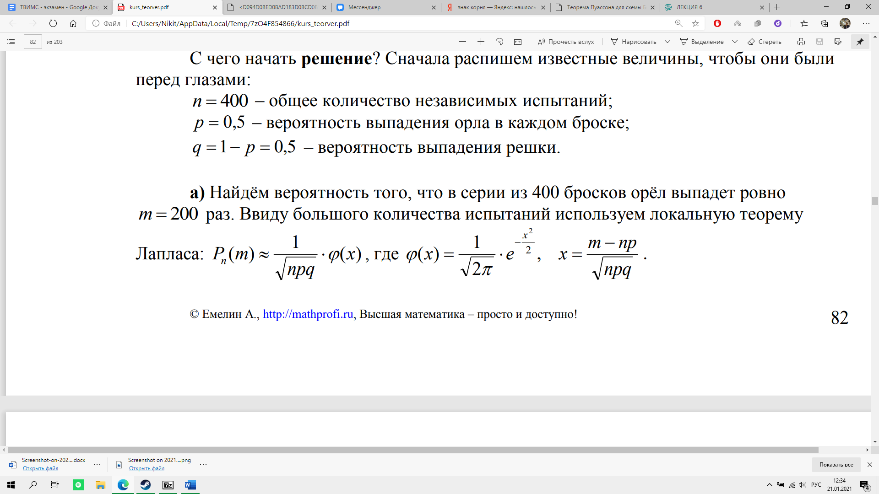Switch to 'Теорема Пуассона для схемы' tab
This screenshot has height=494, width=879.
606,7
